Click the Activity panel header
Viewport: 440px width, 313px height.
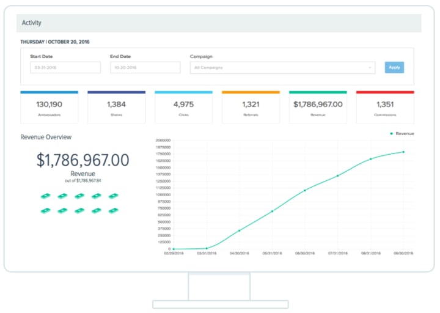click(218, 23)
